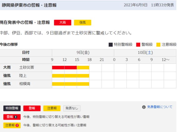The width and height of the screenshot is (177, 132).
Task: Click the 特別警報に切り替える可能性 description text
Action: click(x=56, y=117)
